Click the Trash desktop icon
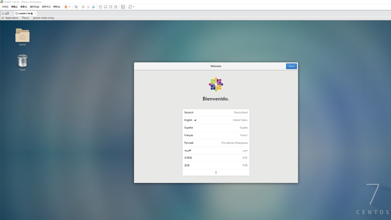The height and width of the screenshot is (220, 391). (22, 63)
